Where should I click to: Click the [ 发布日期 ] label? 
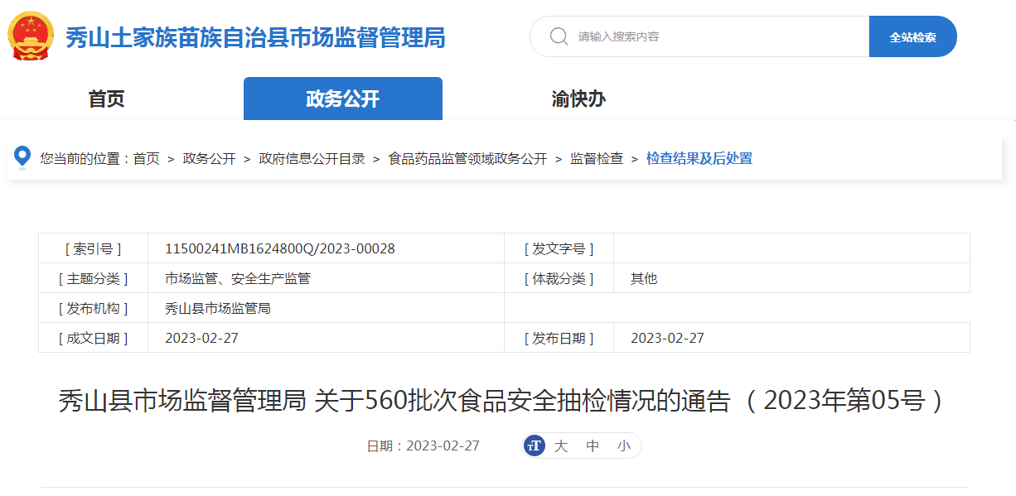coord(559,338)
